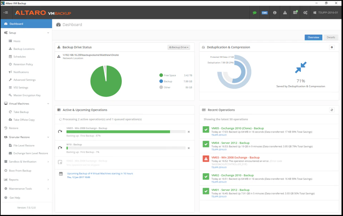Cancel the W10 backup operation
343x216 pixels.
[x=189, y=148]
